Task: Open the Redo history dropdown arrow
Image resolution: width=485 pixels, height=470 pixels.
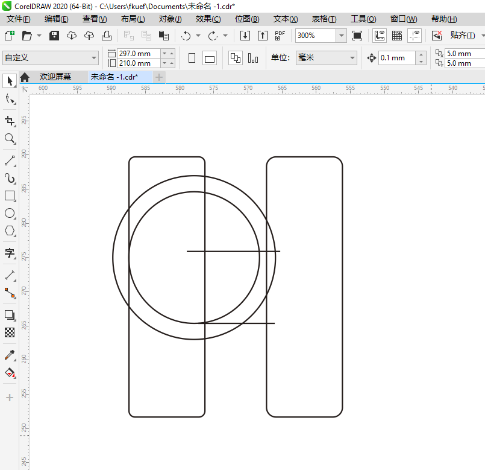Action: coord(225,36)
